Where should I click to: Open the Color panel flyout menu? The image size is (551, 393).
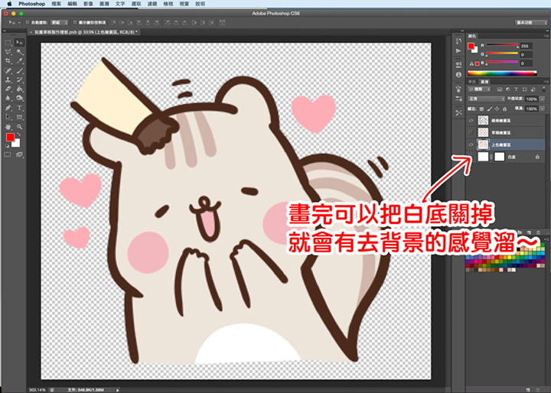pos(546,36)
